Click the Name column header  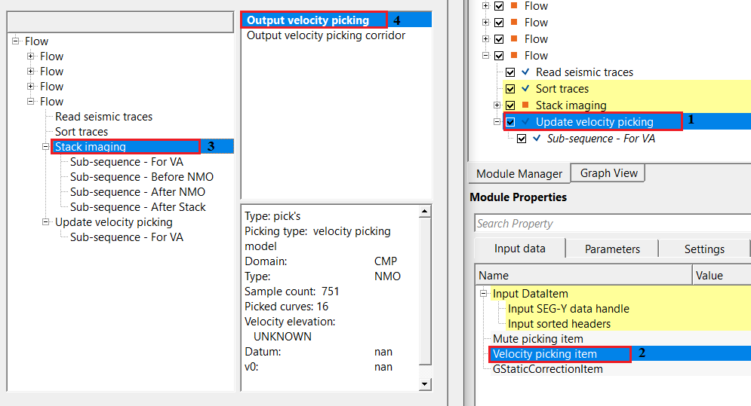(581, 276)
